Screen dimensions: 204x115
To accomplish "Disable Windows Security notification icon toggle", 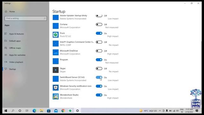I will (x=99, y=86).
